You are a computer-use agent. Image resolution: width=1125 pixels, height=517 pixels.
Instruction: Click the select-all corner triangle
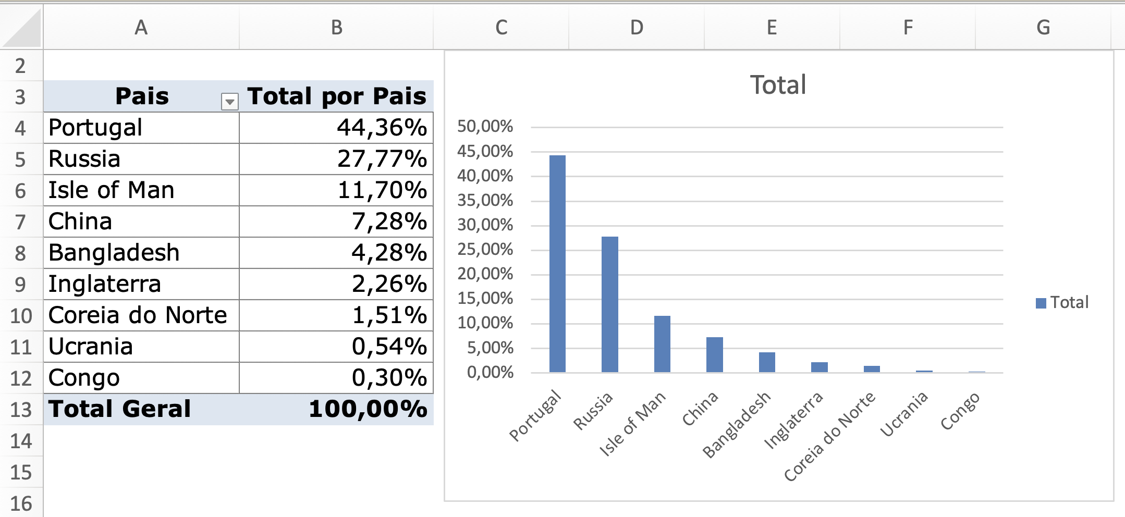click(x=23, y=29)
